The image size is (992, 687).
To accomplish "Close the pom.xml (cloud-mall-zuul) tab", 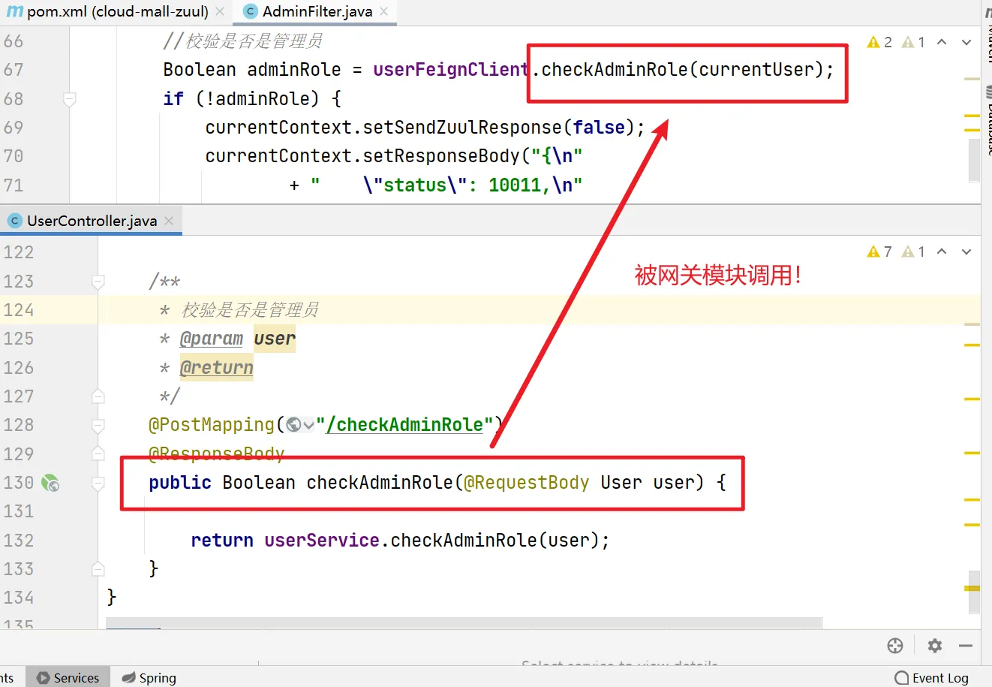I will point(220,11).
